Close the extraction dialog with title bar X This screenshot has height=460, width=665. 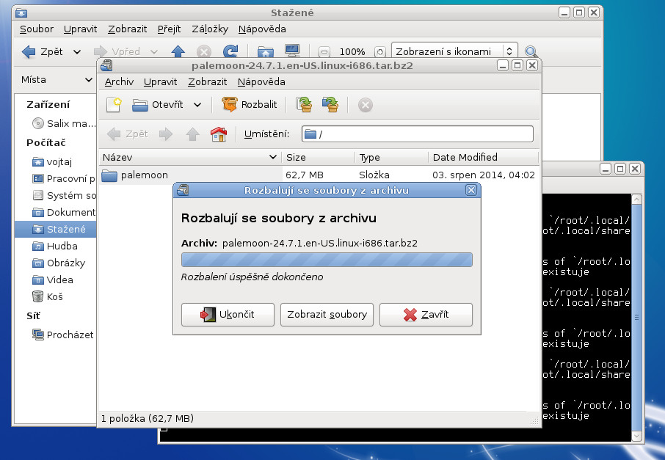click(x=470, y=190)
